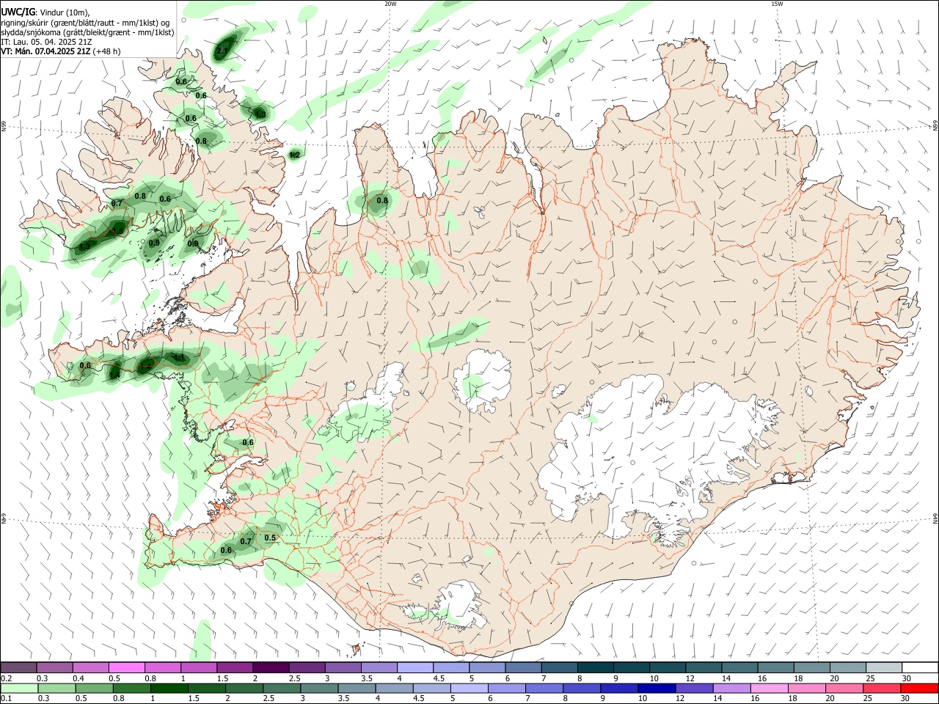The width and height of the screenshot is (939, 704).
Task: Click the 1.5 precipitation value label
Action: pyautogui.click(x=117, y=231)
